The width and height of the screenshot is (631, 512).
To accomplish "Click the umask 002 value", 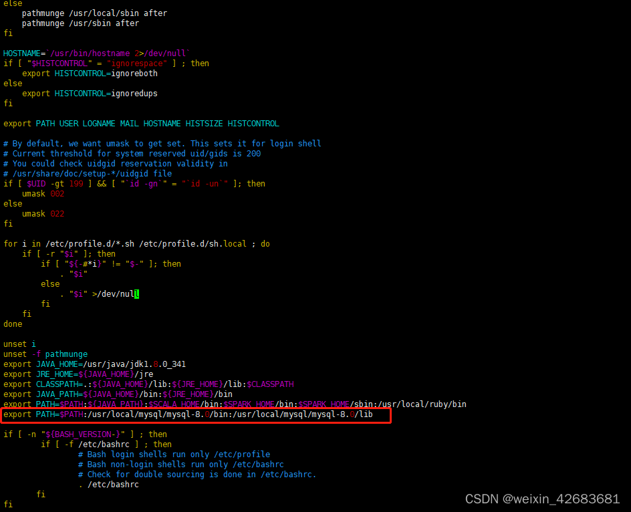I will point(57,193).
